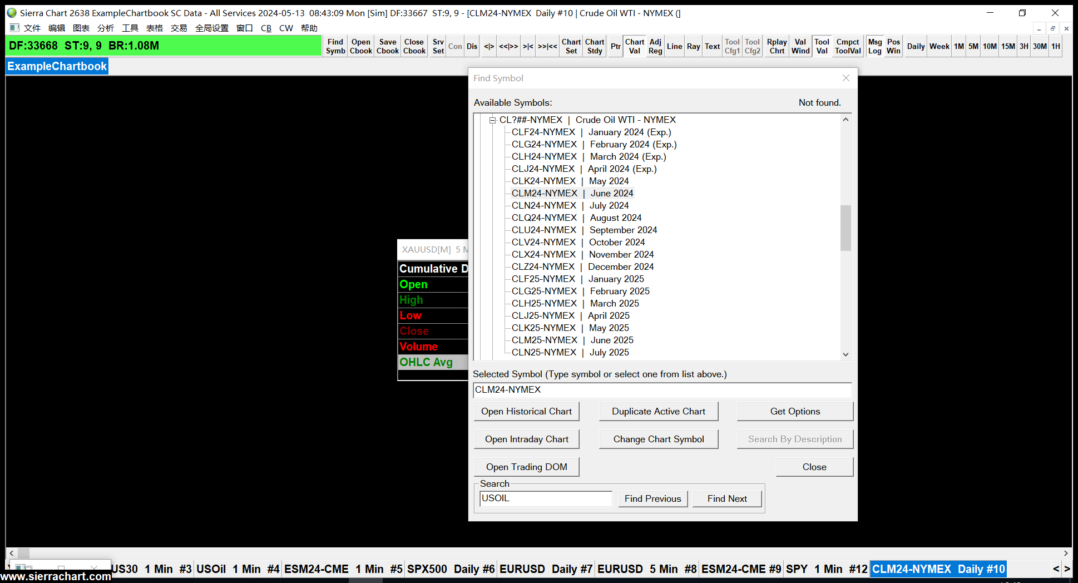Switch chart to Week timeframe
The image size is (1078, 583).
point(939,46)
